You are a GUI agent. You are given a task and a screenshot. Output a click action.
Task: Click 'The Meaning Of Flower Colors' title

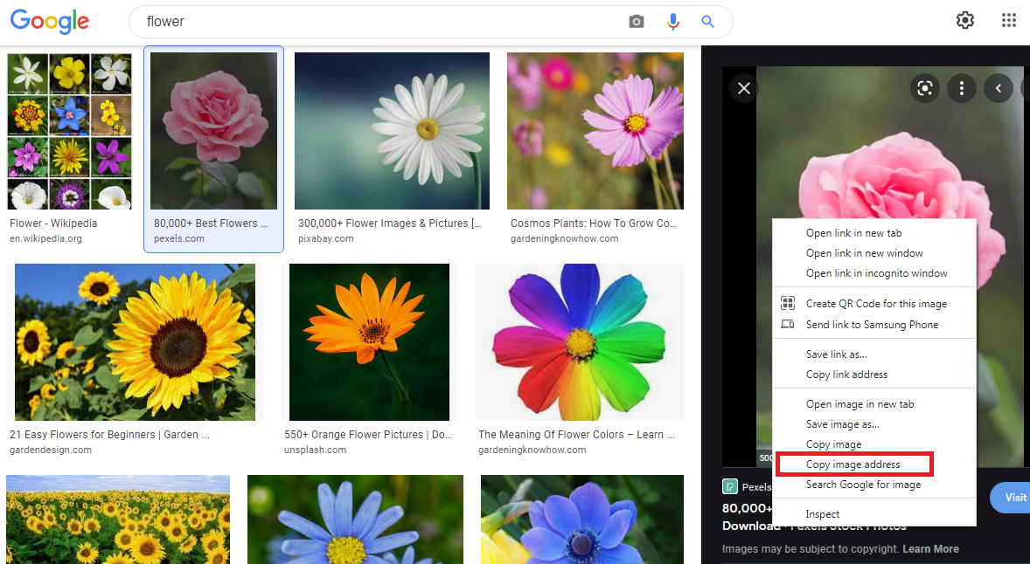point(576,434)
